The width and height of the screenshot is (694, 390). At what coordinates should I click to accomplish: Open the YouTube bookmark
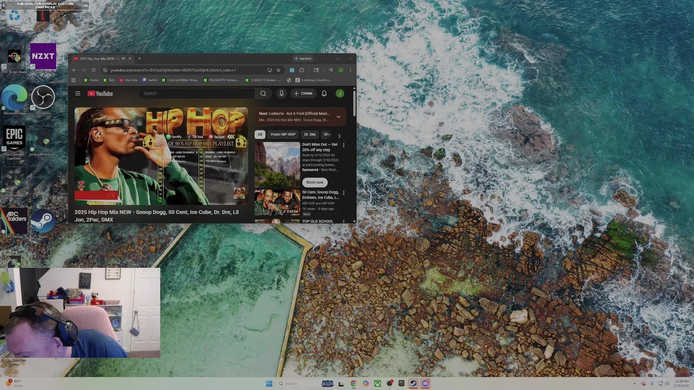pos(128,80)
